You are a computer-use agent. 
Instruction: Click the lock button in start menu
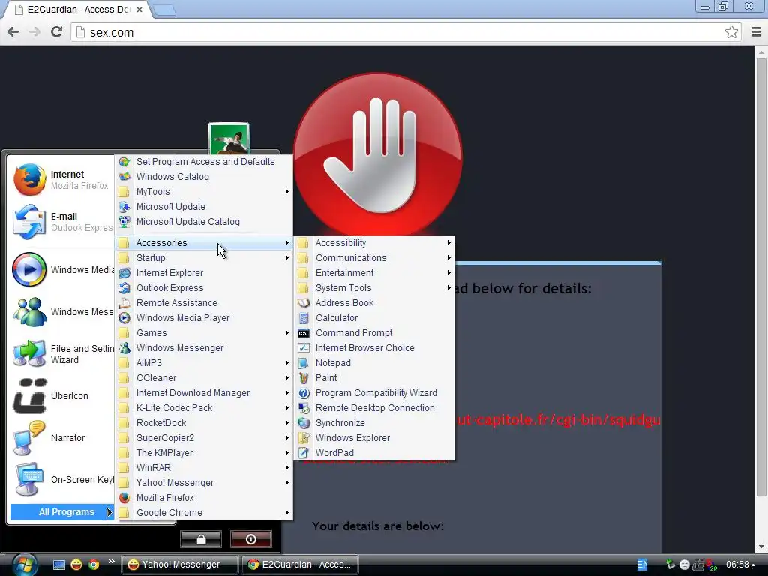point(201,539)
